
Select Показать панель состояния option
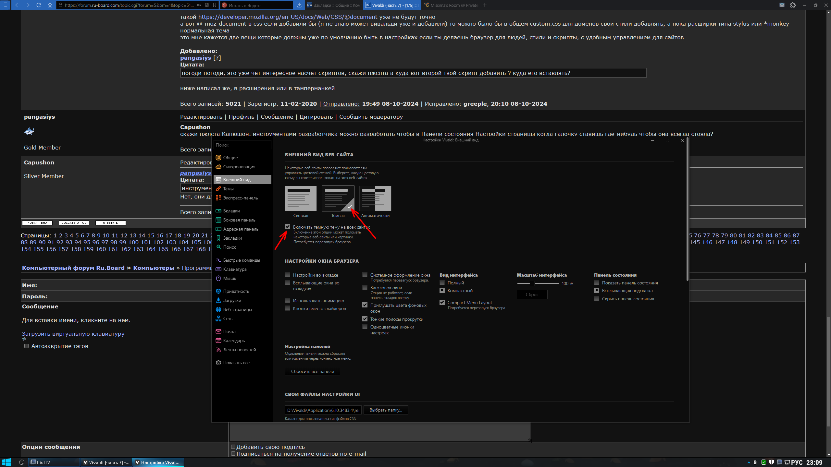(x=597, y=282)
